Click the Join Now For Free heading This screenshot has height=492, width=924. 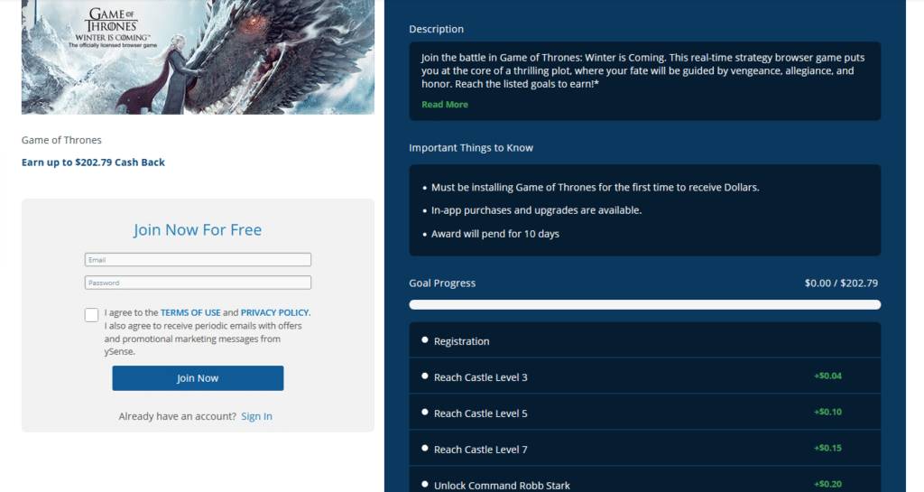[x=198, y=230]
